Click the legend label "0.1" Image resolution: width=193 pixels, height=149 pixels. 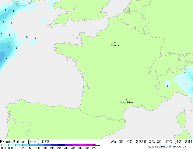(3, 148)
